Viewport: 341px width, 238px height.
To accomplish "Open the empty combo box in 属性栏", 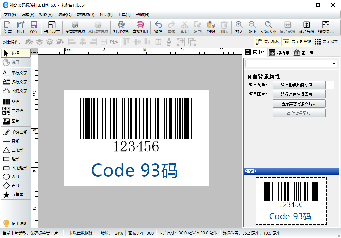I will coord(291,63).
